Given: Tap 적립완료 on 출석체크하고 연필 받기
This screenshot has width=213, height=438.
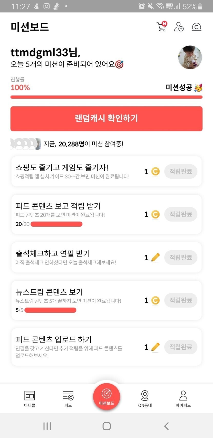Looking at the screenshot, I should pos(181,257).
